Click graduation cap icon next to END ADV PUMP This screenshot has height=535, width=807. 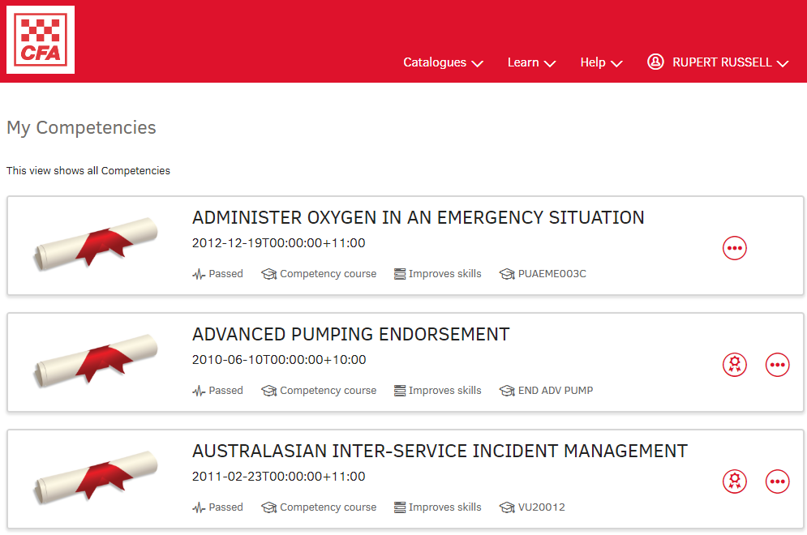pos(507,391)
